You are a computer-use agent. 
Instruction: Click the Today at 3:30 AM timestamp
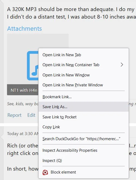click(x=23, y=134)
